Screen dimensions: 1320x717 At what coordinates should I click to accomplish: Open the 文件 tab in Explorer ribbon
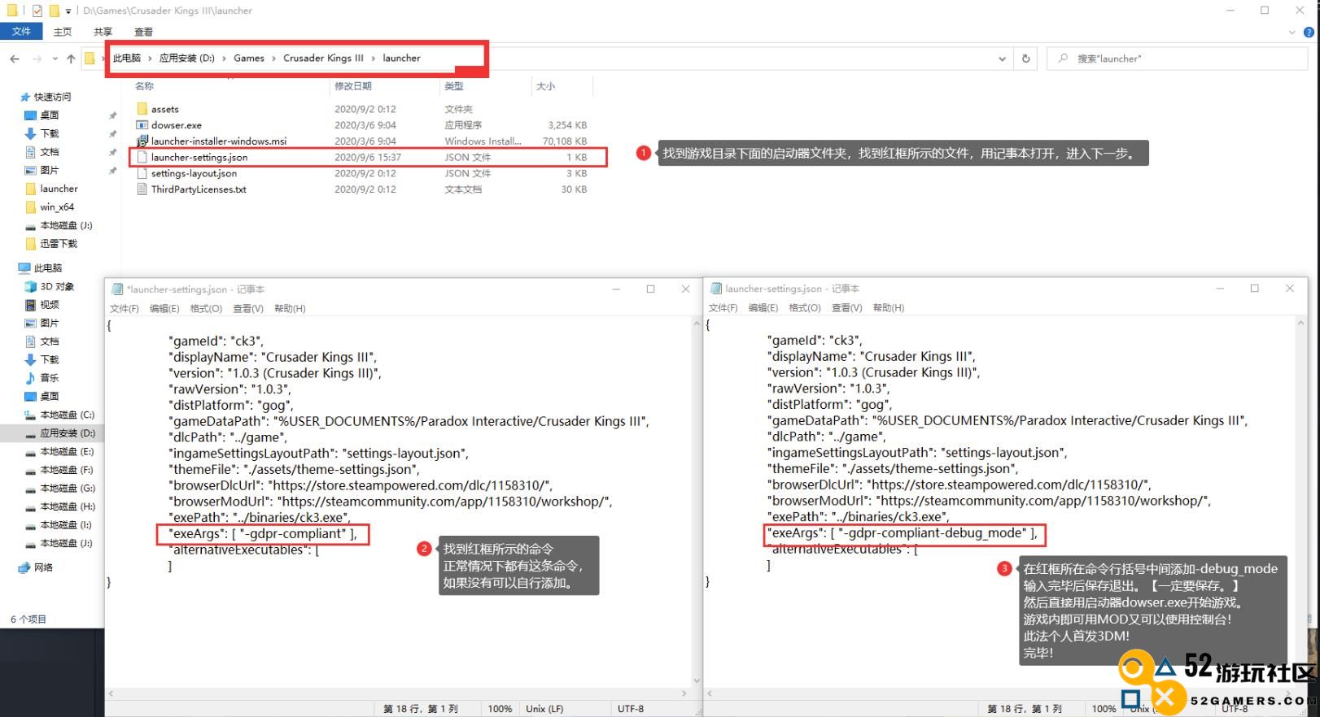pos(21,32)
